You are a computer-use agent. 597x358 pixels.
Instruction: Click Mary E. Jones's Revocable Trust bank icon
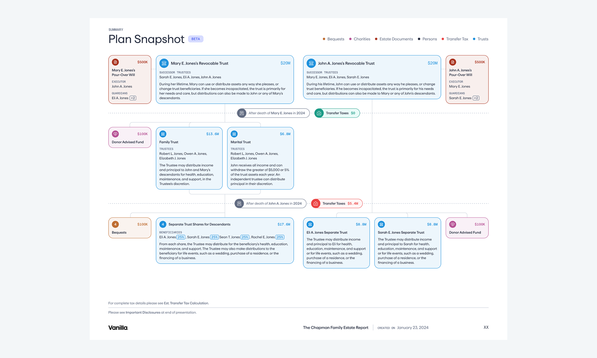click(x=164, y=63)
